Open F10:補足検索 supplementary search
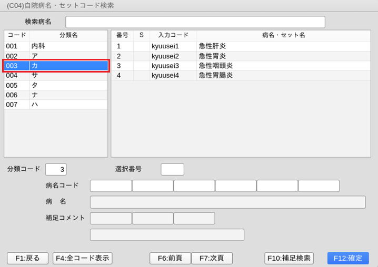The height and width of the screenshot is (267, 378). click(x=289, y=258)
